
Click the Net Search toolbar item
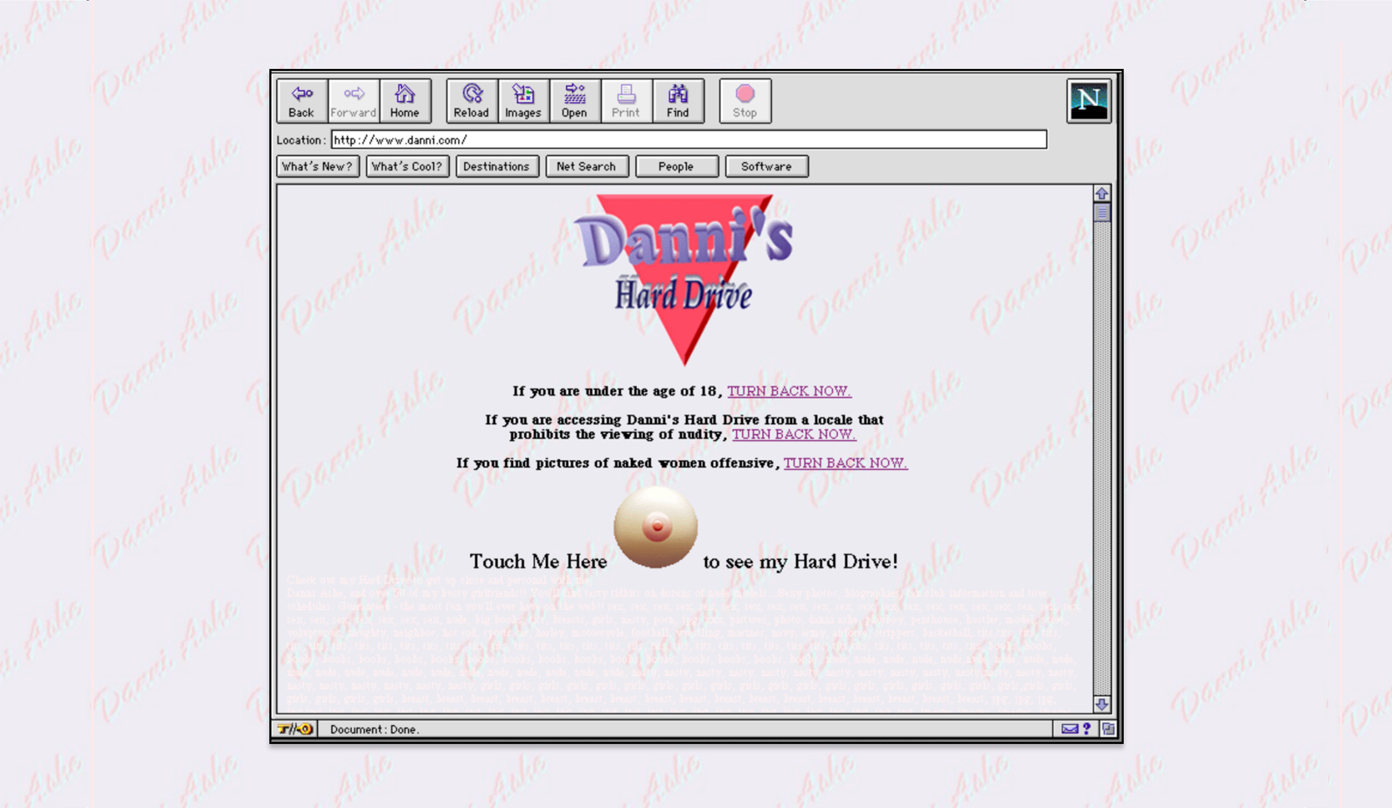tap(585, 166)
